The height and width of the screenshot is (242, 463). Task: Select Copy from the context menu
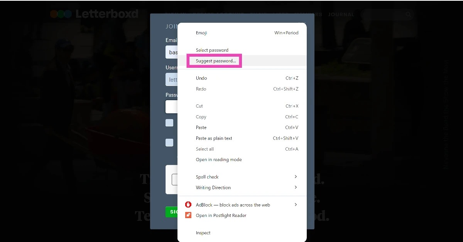coord(201,117)
